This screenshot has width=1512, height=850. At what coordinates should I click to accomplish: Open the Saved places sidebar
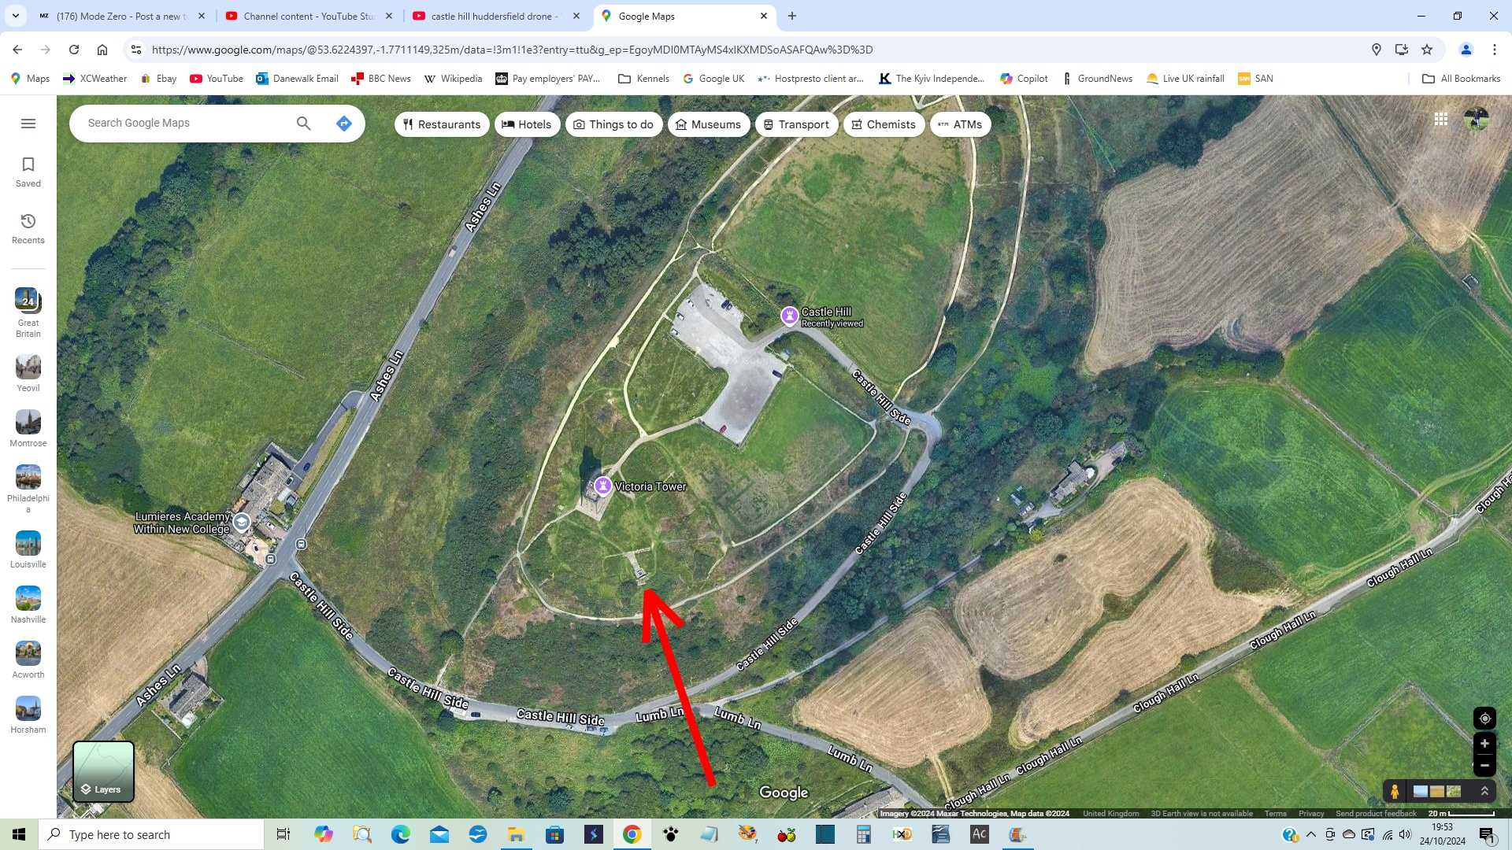(x=28, y=171)
